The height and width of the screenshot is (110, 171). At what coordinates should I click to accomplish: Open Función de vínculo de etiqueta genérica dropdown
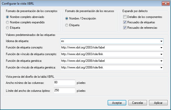[162, 67]
